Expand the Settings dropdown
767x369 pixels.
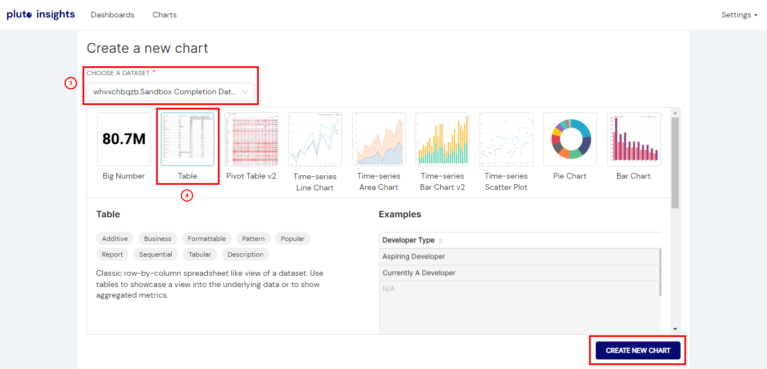pyautogui.click(x=739, y=15)
